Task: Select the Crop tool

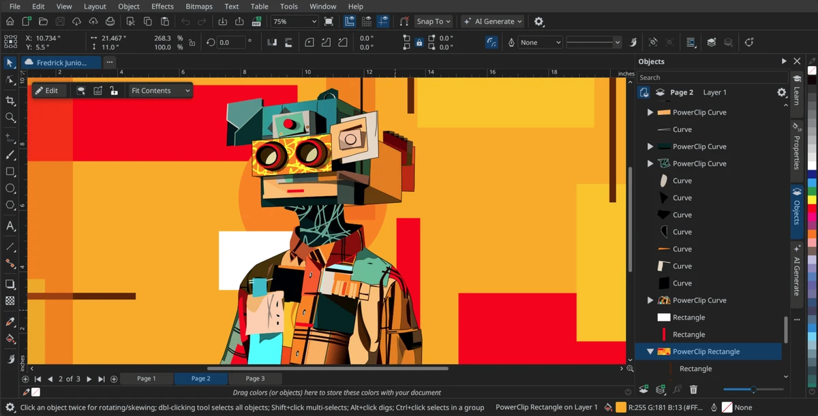Action: coord(10,101)
